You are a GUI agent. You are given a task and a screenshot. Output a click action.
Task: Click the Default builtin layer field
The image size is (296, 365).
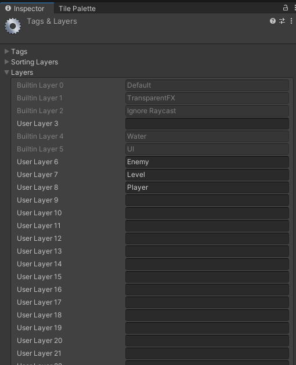(207, 85)
